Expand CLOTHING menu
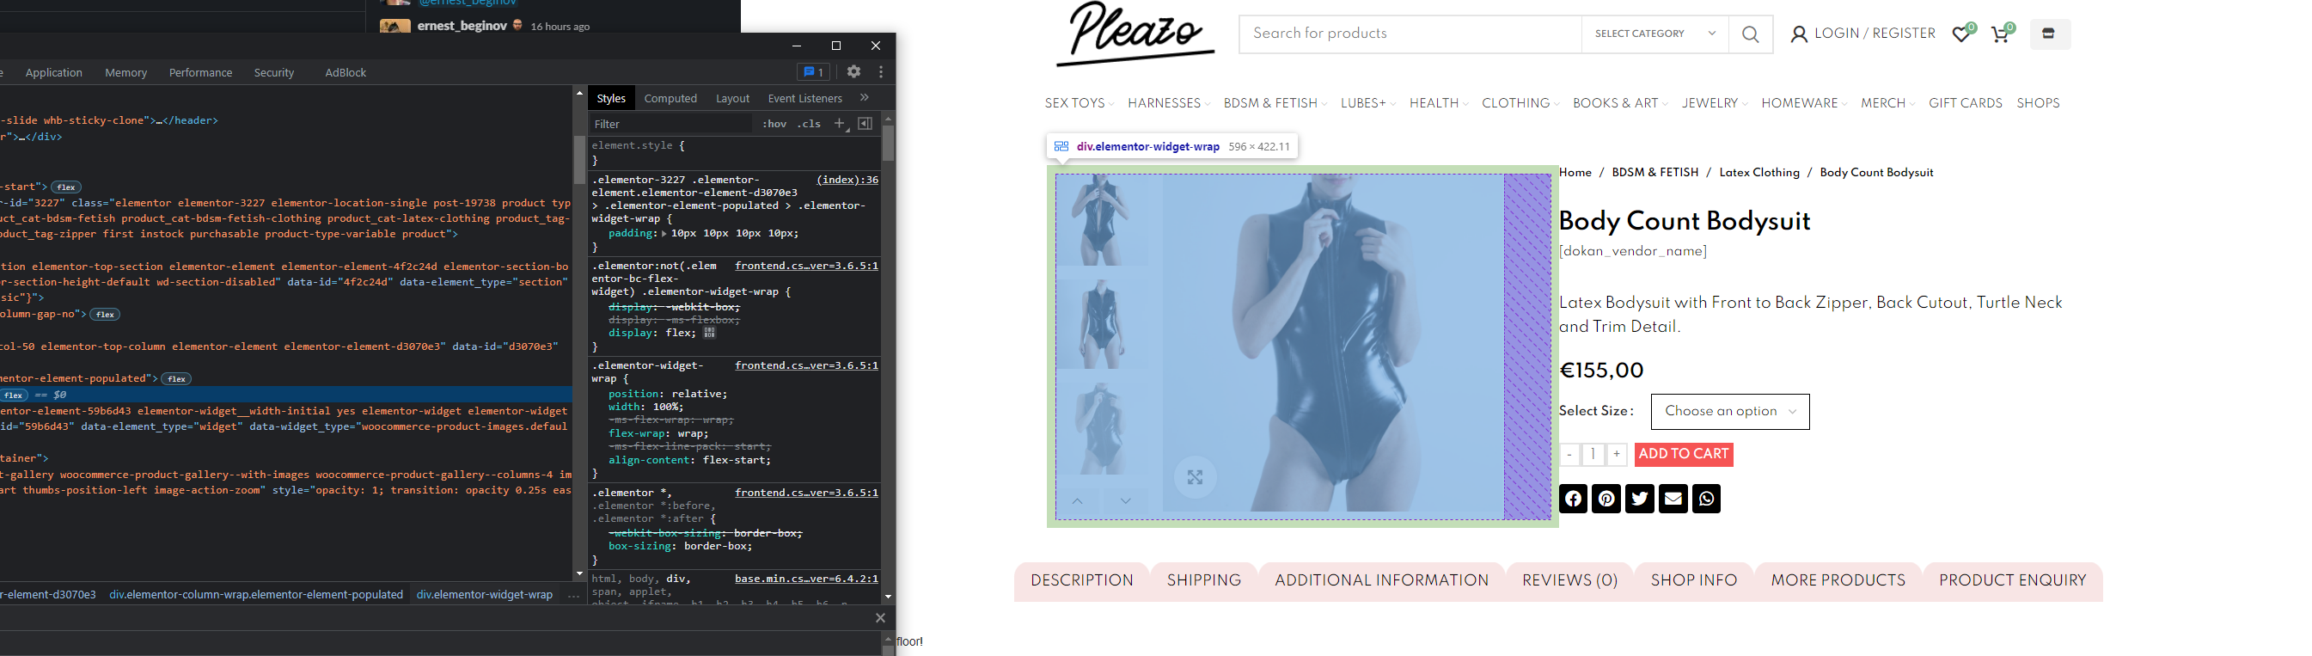Viewport: 2312px width, 656px height. tap(1520, 103)
